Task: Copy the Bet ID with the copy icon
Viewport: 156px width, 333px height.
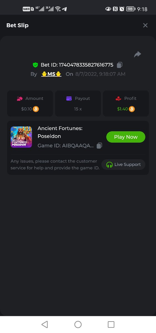Action: (120, 65)
